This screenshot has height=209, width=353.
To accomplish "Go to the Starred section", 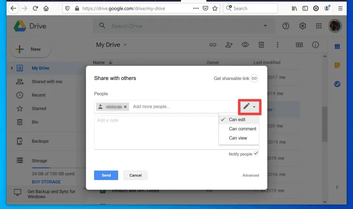I will [39, 109].
